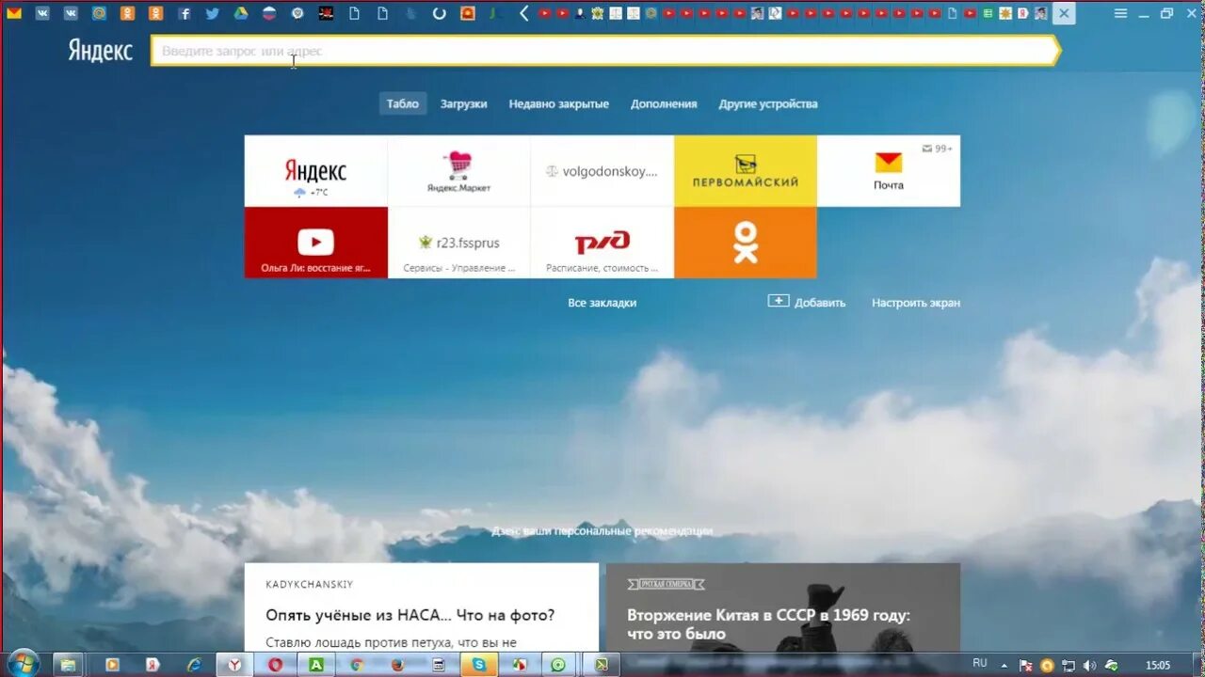This screenshot has height=677, width=1205.
Task: Launch Opera from the taskbar
Action: 276,664
